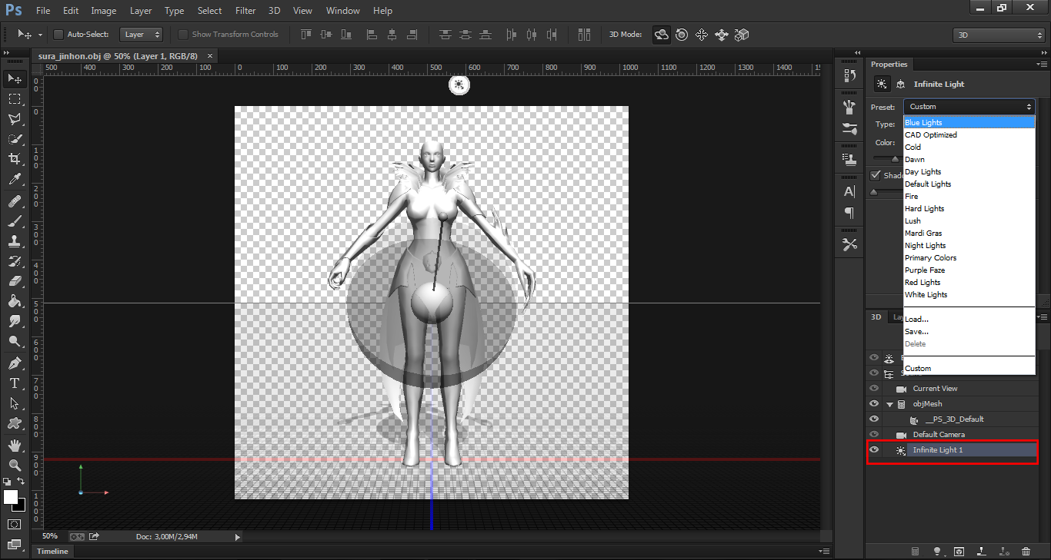Choose the Blue Lights preset
Image resolution: width=1051 pixels, height=560 pixels.
tap(969, 123)
